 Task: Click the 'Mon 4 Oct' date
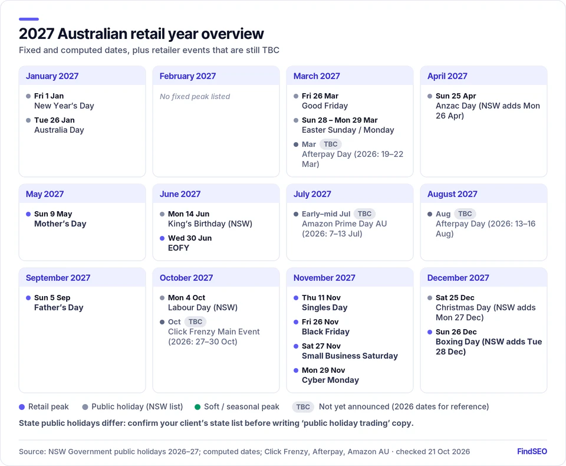[187, 298]
